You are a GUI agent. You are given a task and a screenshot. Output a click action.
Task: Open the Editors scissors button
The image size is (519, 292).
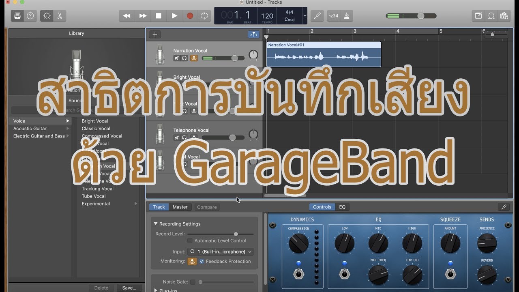pyautogui.click(x=60, y=16)
